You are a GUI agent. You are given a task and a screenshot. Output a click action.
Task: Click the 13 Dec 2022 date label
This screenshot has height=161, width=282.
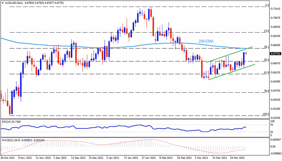click(x=78, y=158)
